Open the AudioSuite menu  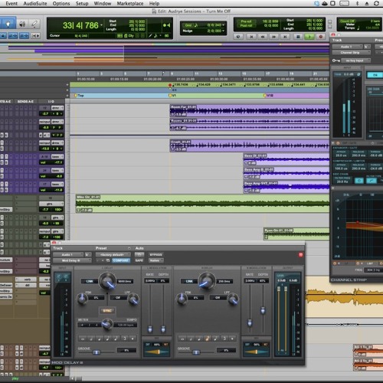pos(35,4)
